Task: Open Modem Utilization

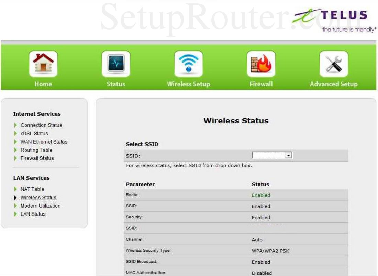Action: pyautogui.click(x=40, y=206)
